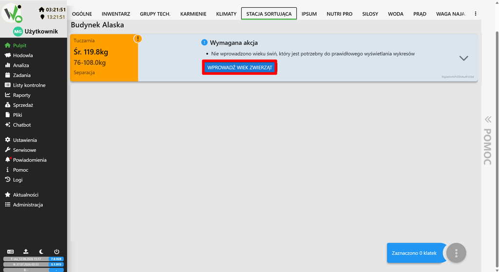Switch to the NUTRI PRO tab
499x272 pixels.
tap(339, 14)
